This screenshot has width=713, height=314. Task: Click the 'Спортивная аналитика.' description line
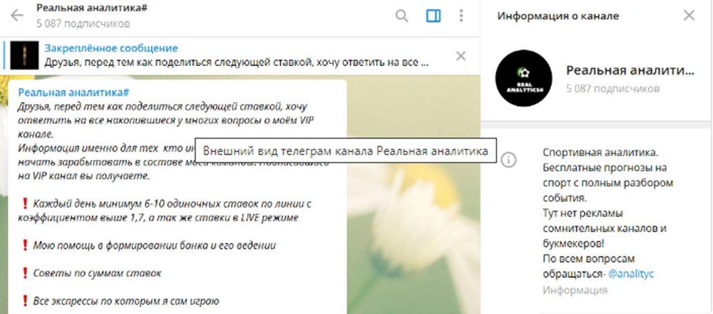point(599,153)
